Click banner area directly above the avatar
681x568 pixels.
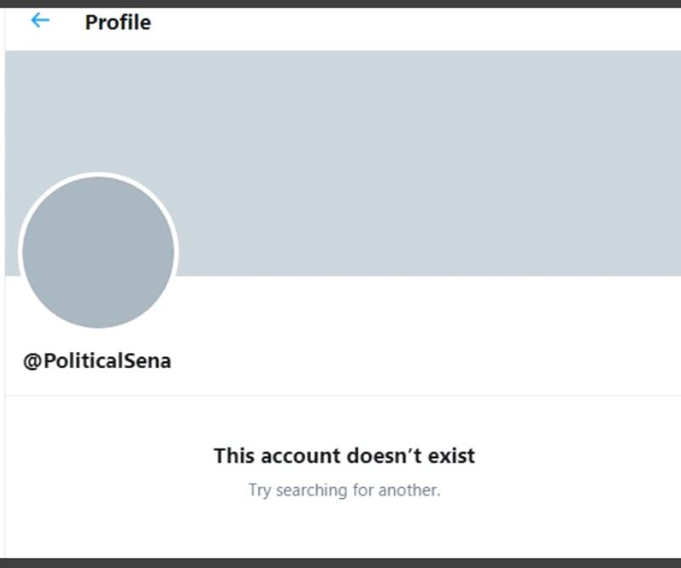pyautogui.click(x=98, y=111)
